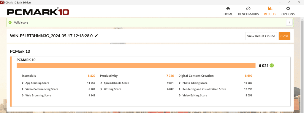Click green checkmark next to 6 021

272,66
